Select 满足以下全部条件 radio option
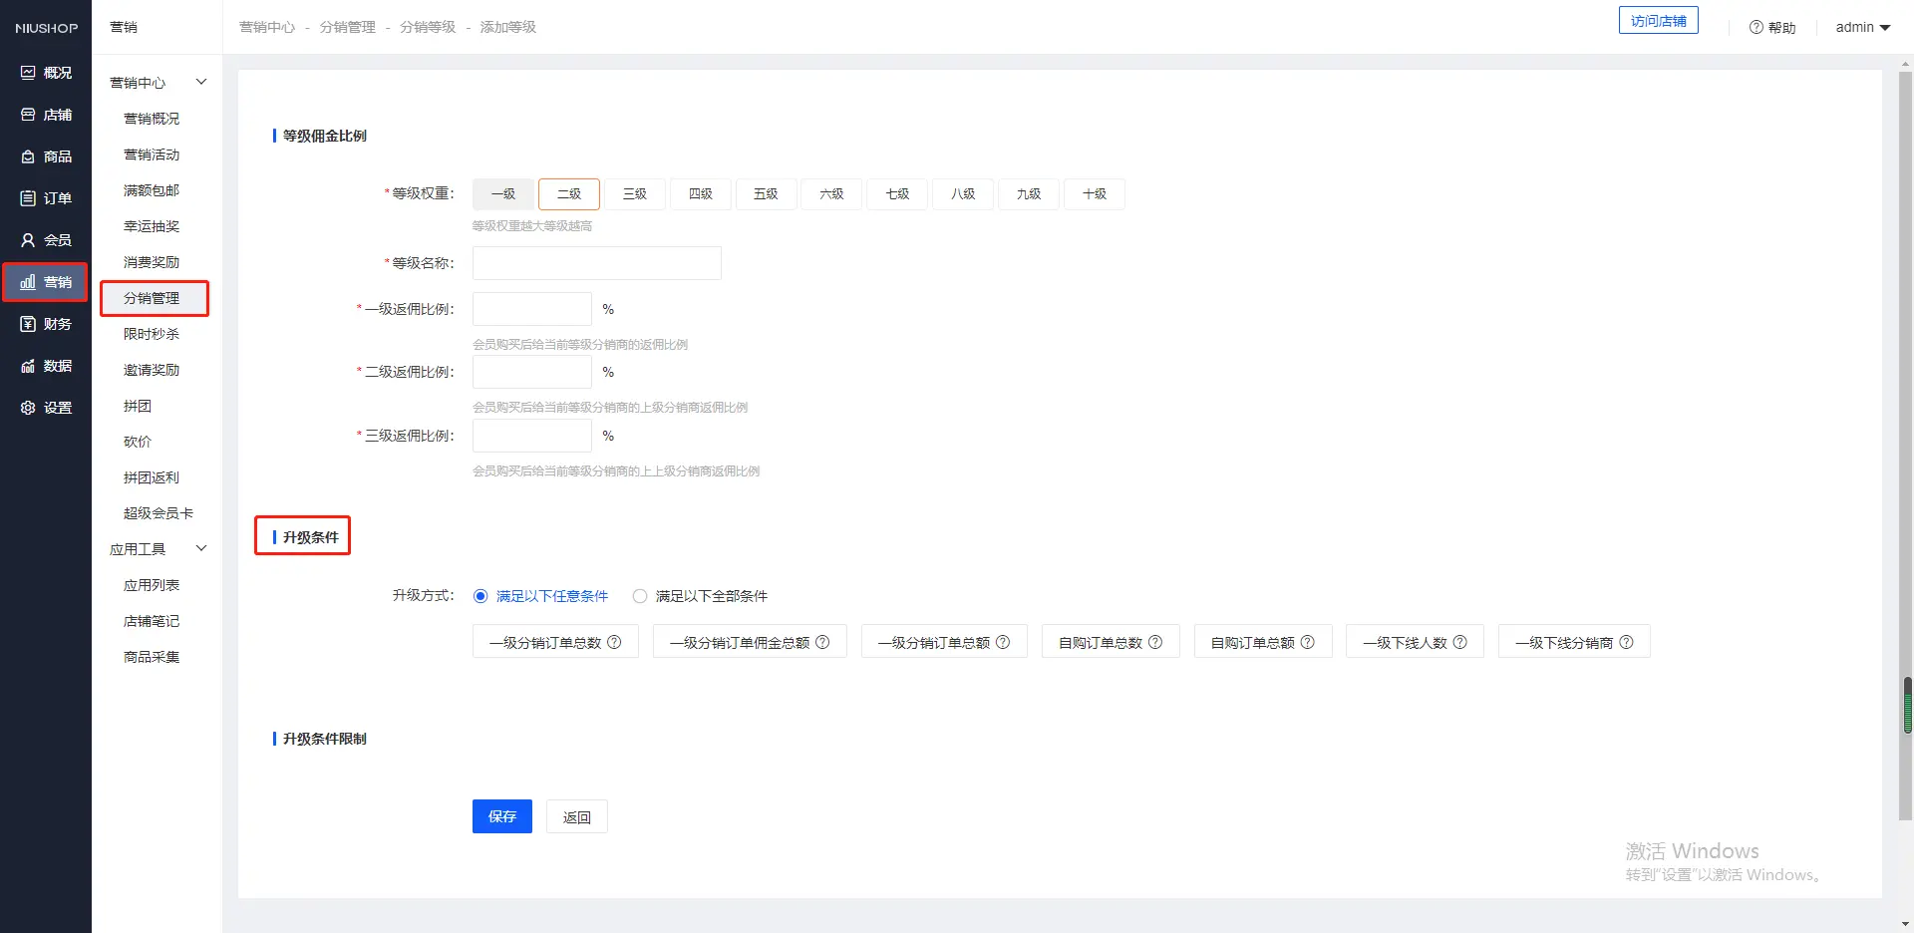The width and height of the screenshot is (1914, 933). [640, 596]
